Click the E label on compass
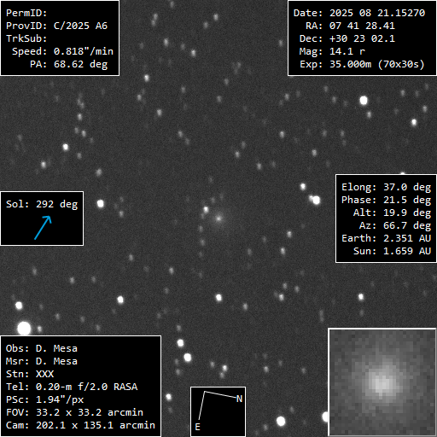The height and width of the screenshot is (437, 437). [197, 427]
